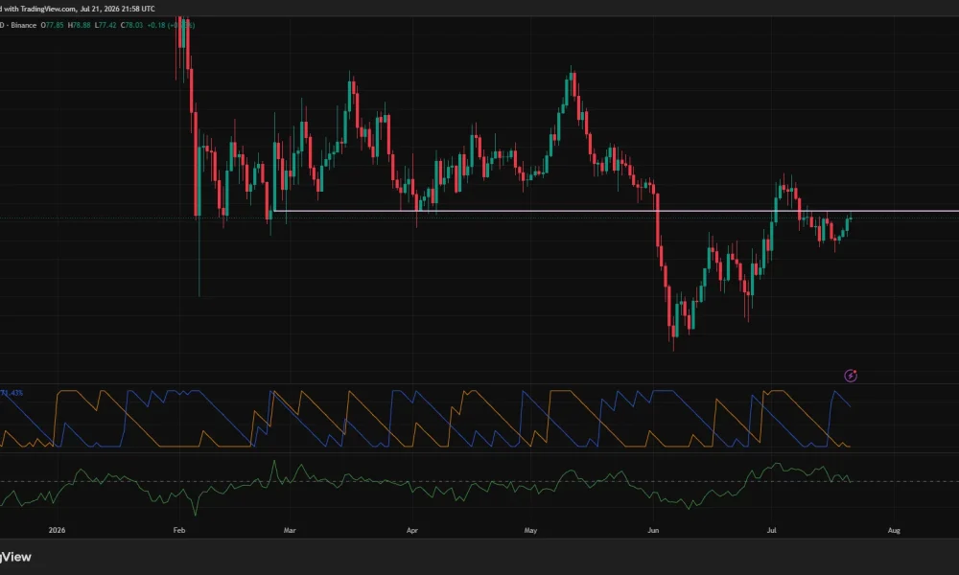Click the close price C78.03 value

[x=131, y=25]
